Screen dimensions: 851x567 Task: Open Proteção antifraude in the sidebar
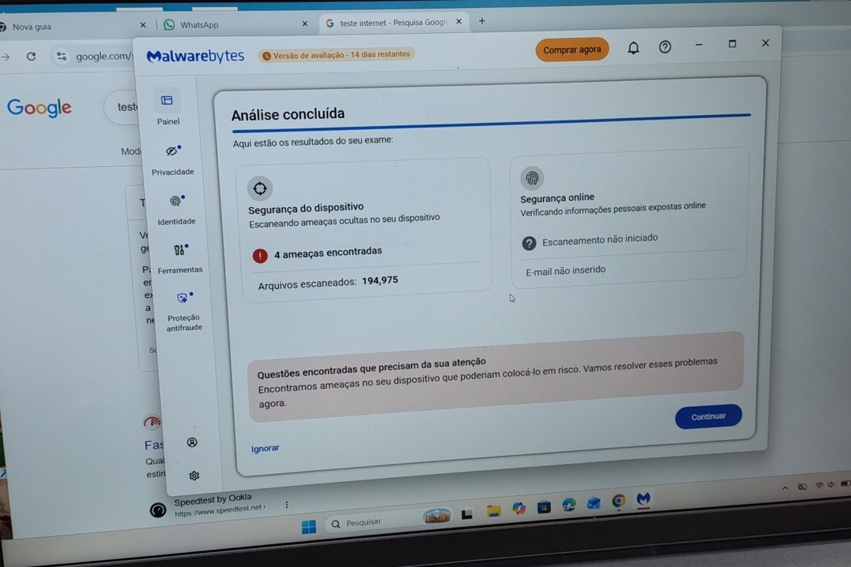pos(184,311)
